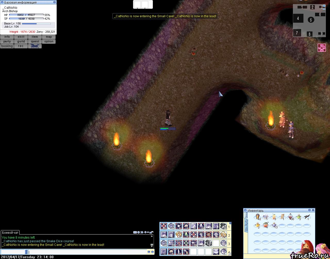Open the map button
The height and width of the screenshot is (259, 330).
click(x=49, y=37)
